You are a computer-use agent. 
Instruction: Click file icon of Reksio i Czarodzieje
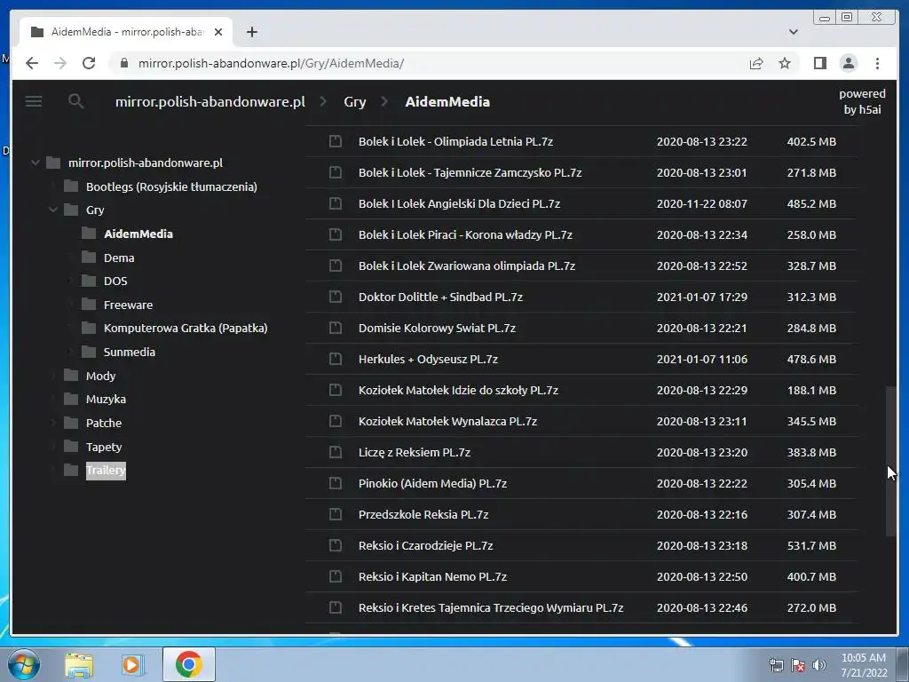(x=335, y=545)
